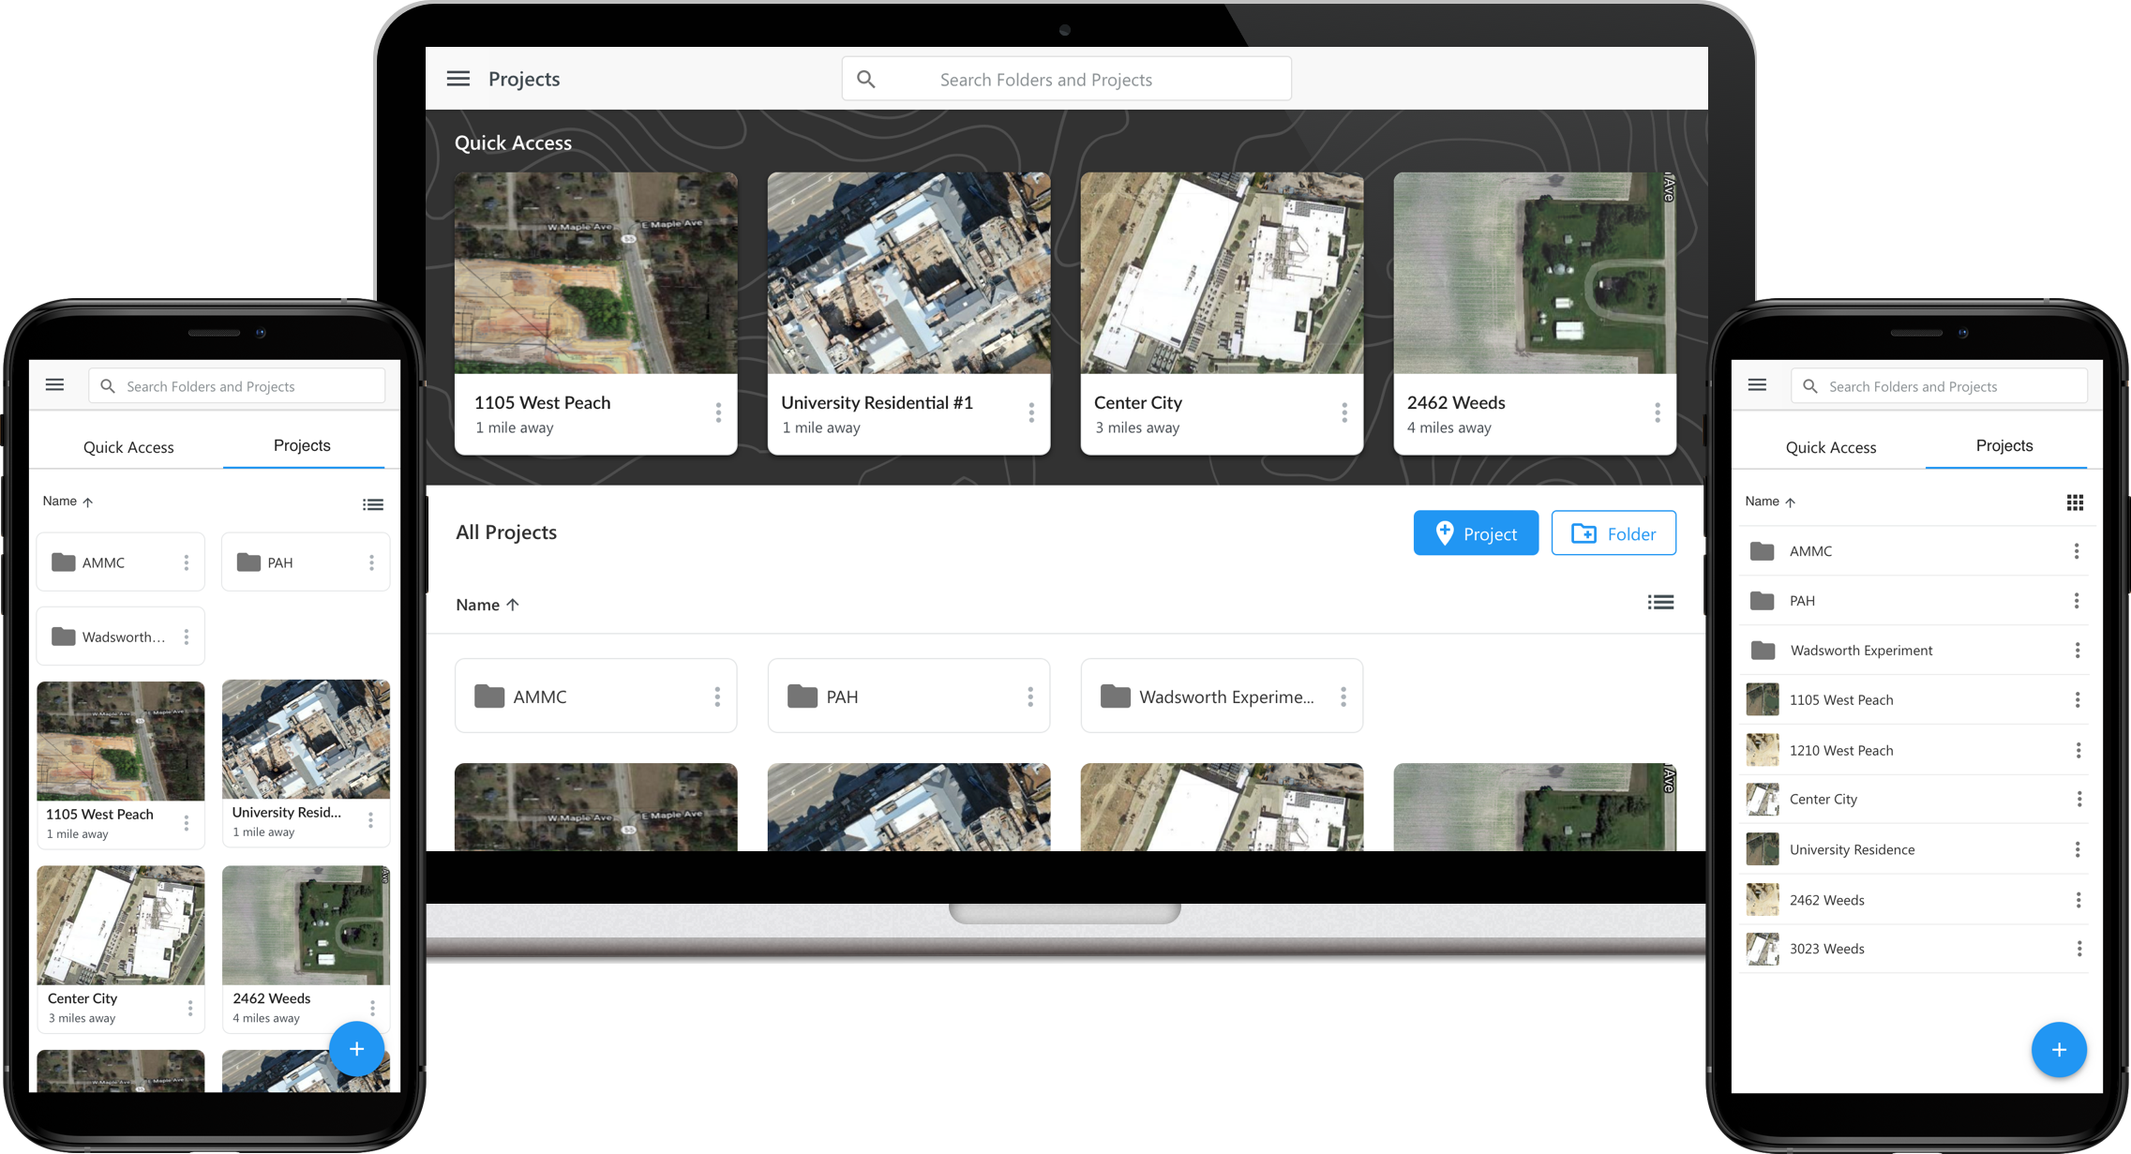Switch tablet All Projects to list view
Image resolution: width=2131 pixels, height=1154 pixels.
[1660, 603]
